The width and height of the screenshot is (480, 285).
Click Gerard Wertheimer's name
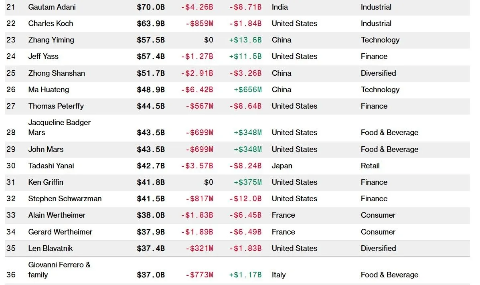click(60, 232)
